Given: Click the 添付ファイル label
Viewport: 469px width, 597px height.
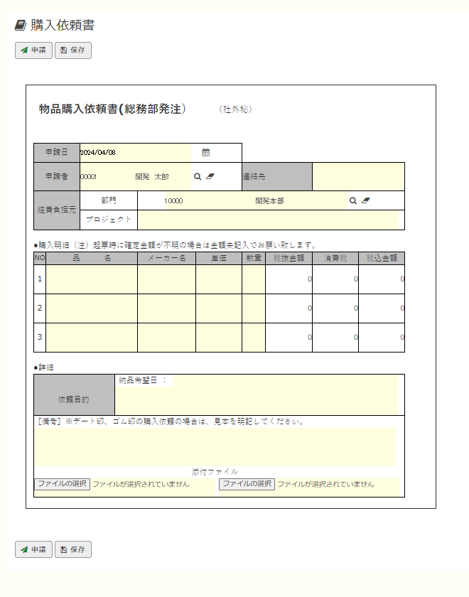Looking at the screenshot, I should tap(215, 472).
